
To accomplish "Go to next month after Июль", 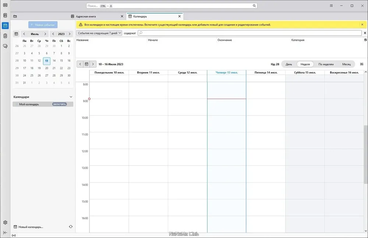I will [45, 34].
